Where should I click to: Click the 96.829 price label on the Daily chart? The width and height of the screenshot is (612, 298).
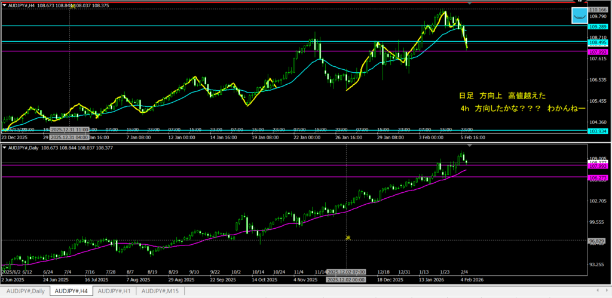pyautogui.click(x=598, y=241)
